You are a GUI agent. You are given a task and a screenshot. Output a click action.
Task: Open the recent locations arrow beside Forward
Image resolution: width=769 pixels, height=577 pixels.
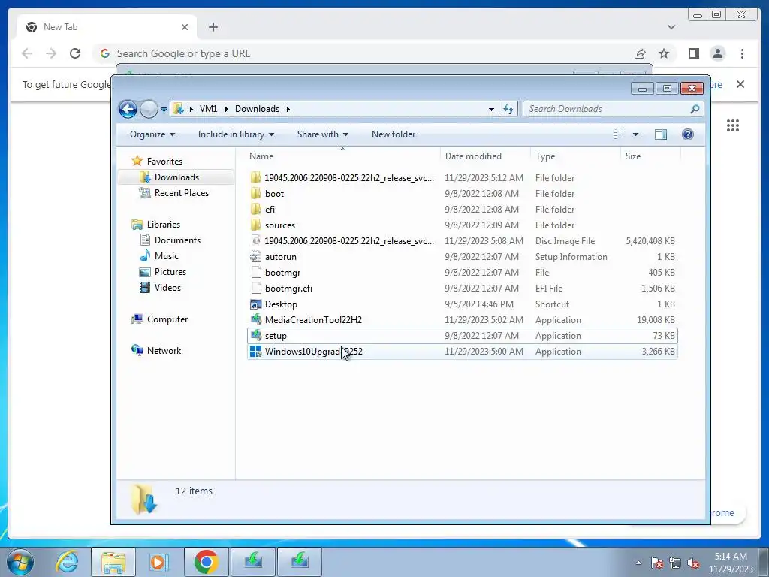click(x=164, y=110)
